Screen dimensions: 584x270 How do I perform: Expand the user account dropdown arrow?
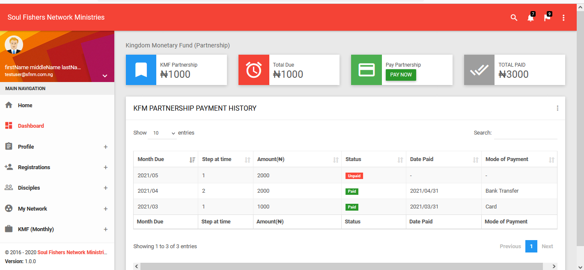[105, 76]
